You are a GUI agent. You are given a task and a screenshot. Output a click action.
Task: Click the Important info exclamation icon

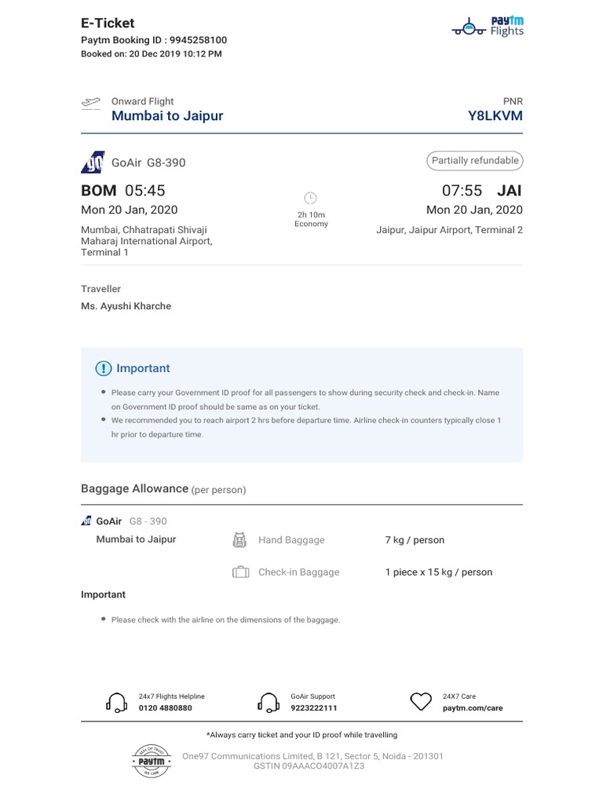pyautogui.click(x=104, y=368)
